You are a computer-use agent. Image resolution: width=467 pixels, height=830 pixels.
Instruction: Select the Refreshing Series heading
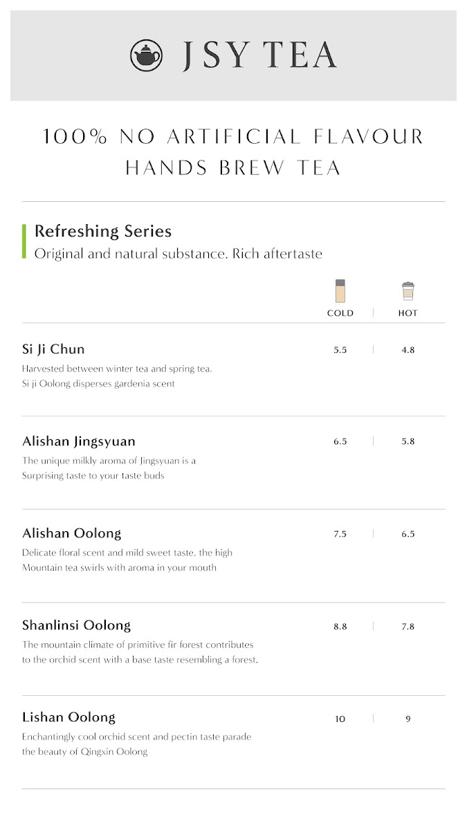(103, 231)
